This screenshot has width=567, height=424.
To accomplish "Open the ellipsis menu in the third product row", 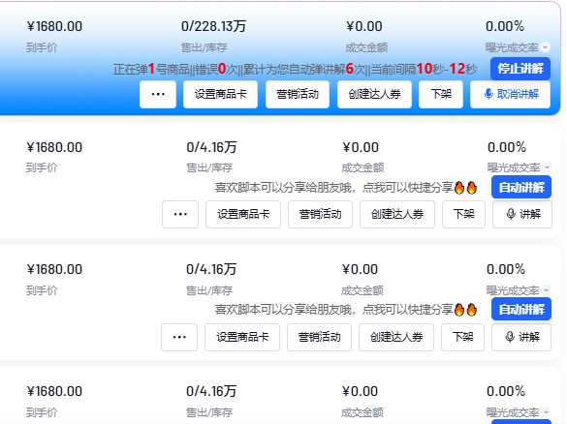I will pos(179,337).
